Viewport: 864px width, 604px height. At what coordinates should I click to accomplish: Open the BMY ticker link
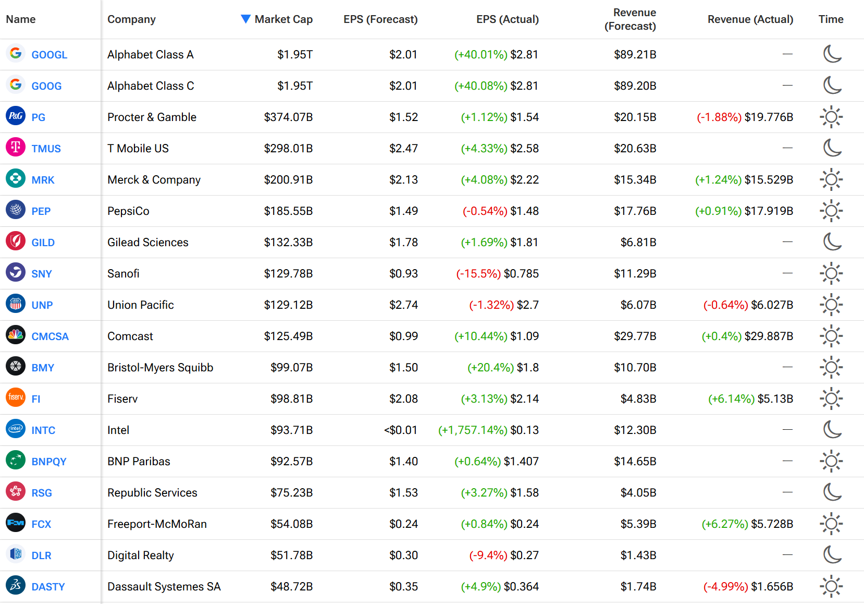click(x=43, y=368)
